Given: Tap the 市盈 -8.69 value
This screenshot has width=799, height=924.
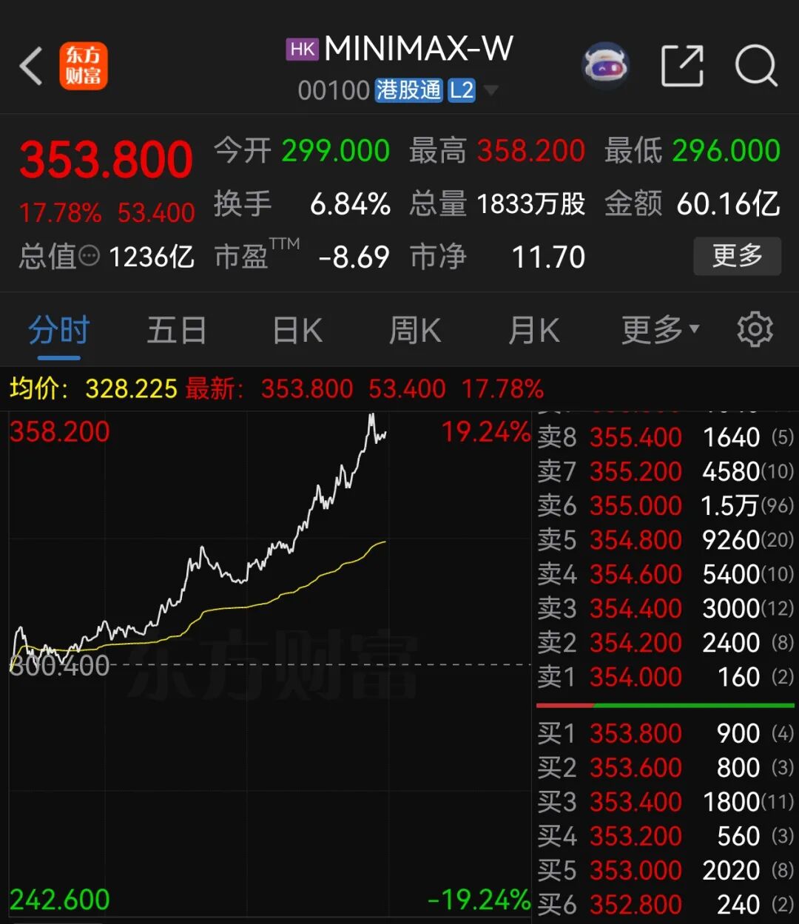Looking at the screenshot, I should coord(354,257).
